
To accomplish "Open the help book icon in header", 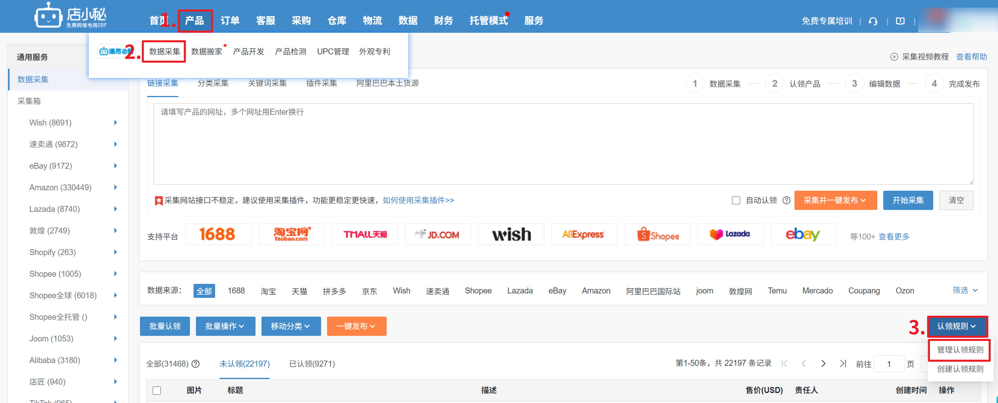I will coord(900,21).
